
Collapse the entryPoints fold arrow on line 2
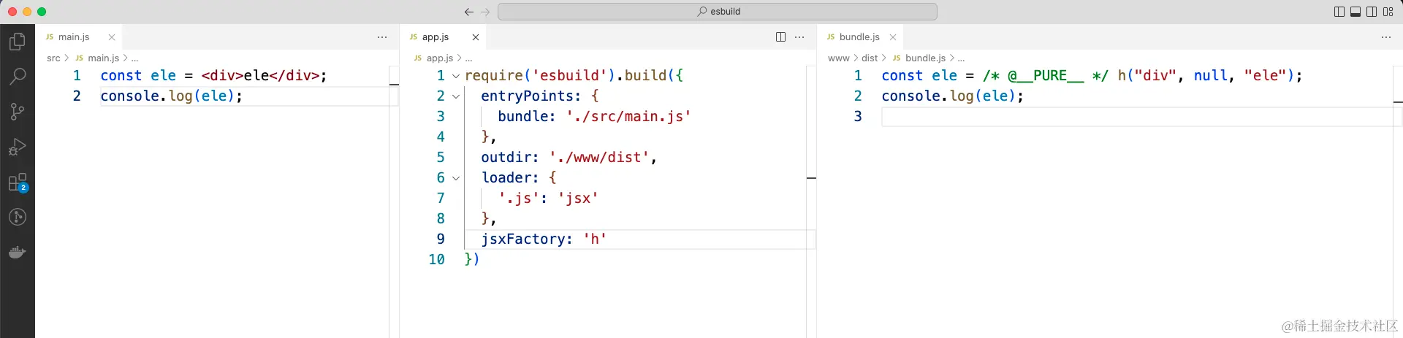pyautogui.click(x=456, y=96)
